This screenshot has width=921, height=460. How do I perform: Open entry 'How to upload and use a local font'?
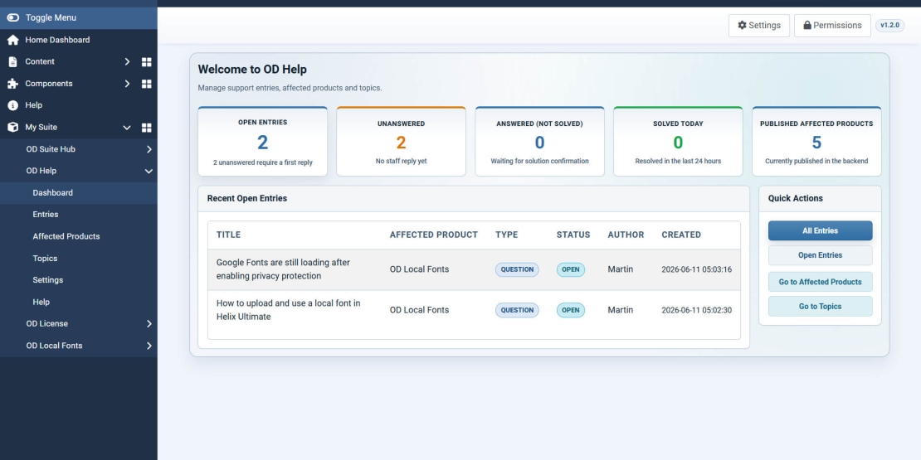click(x=289, y=310)
